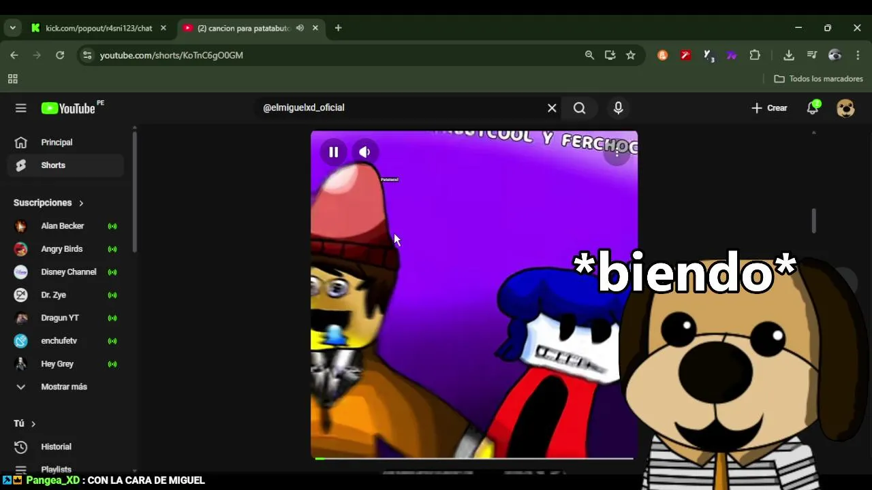Click the YouTube search input field

pyautogui.click(x=402, y=108)
